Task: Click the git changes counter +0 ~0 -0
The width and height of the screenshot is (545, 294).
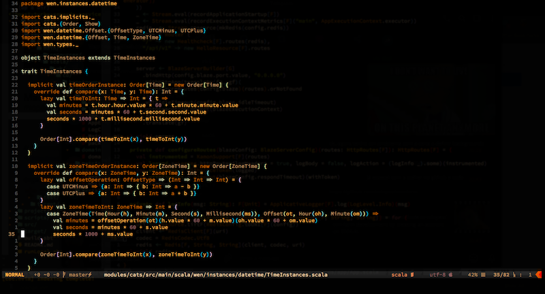Action: tap(46, 274)
